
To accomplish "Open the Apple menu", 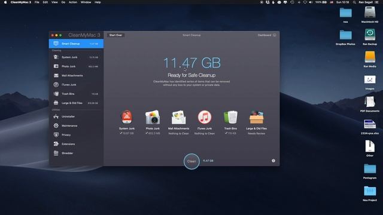I will (x=5, y=2).
